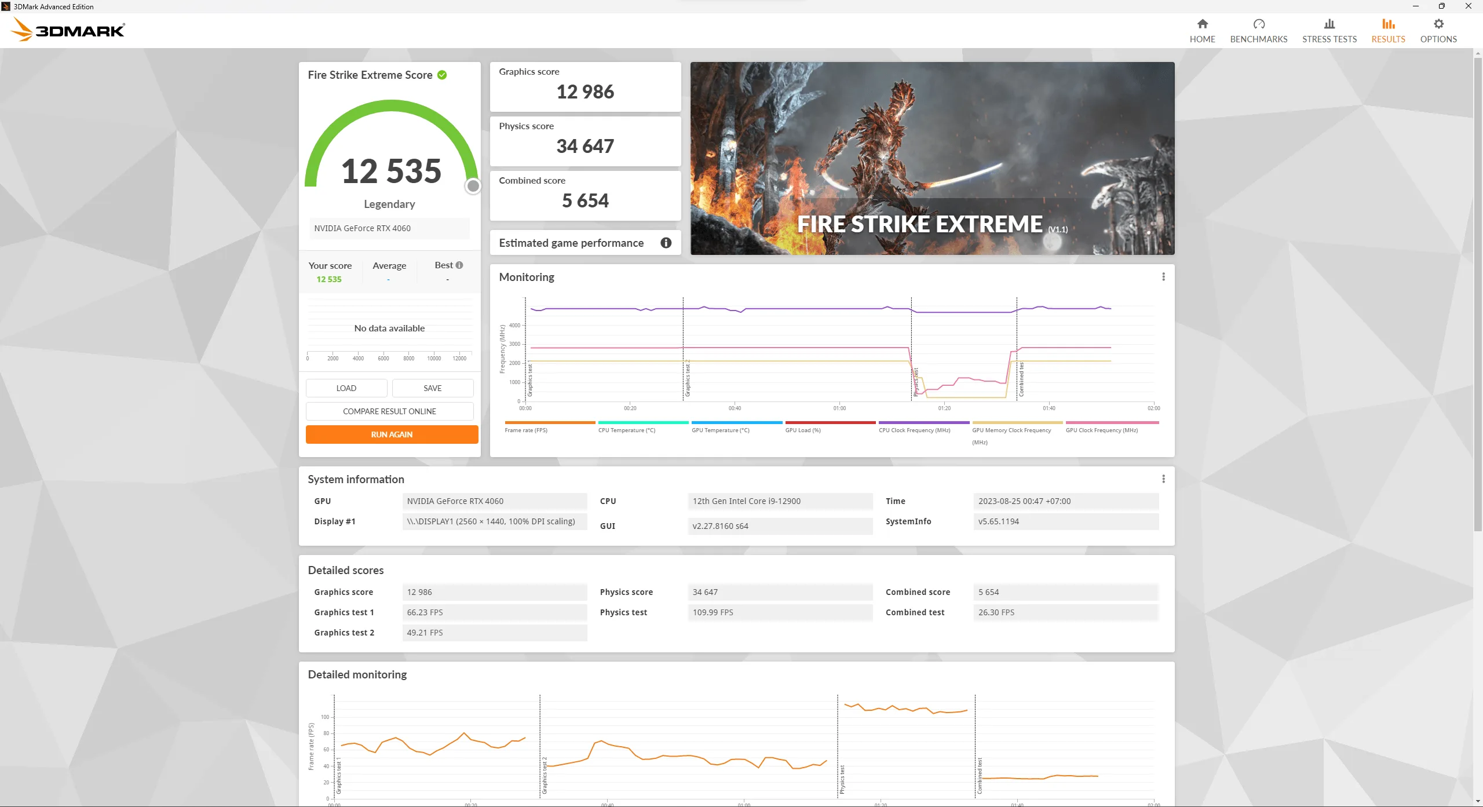
Task: Click the minimize window button
Action: pos(1416,6)
